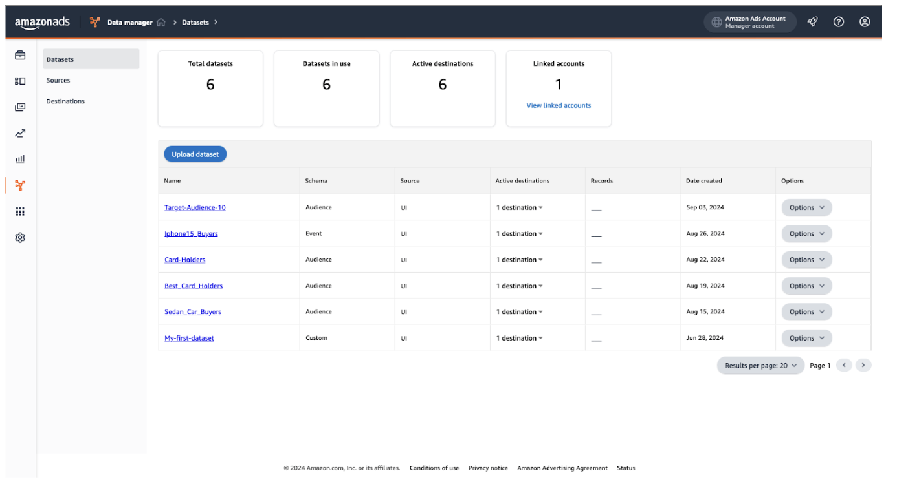Click the Total datasets card
Viewport: 897px width, 482px height.
(210, 89)
